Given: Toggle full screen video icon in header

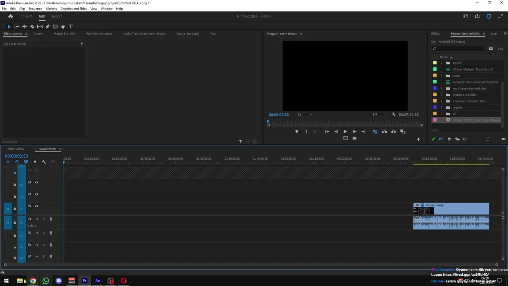Looking at the screenshot, I should click(x=500, y=16).
